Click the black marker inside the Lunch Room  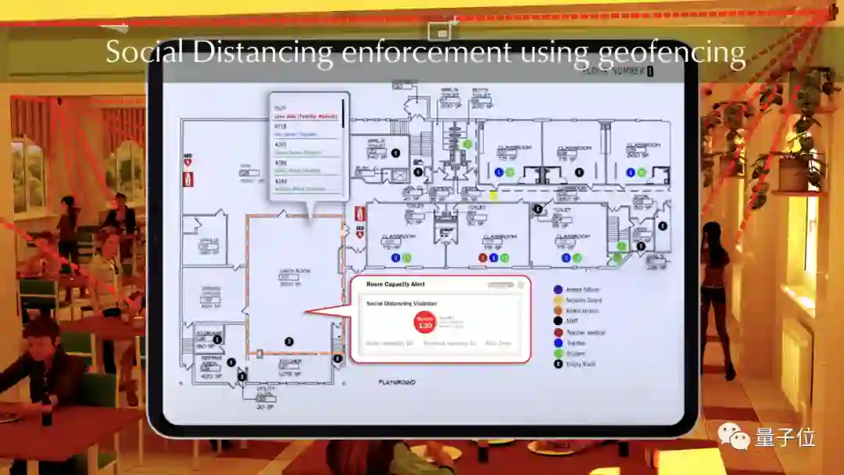click(x=289, y=341)
